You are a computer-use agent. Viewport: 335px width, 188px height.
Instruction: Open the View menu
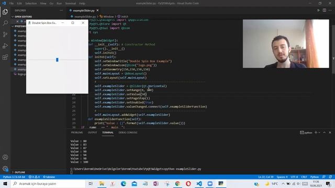[x=43, y=4]
